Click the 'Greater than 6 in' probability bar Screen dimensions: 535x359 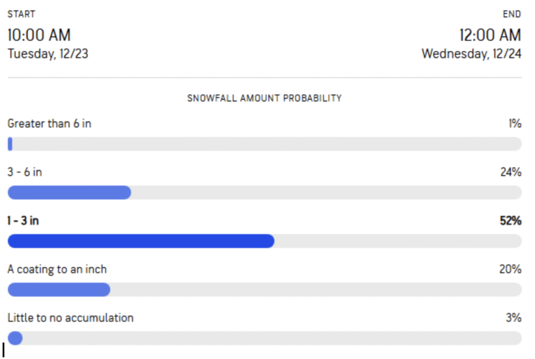click(264, 144)
